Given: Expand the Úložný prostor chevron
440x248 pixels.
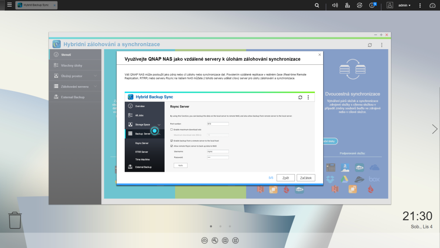Looking at the screenshot, I should 96,76.
